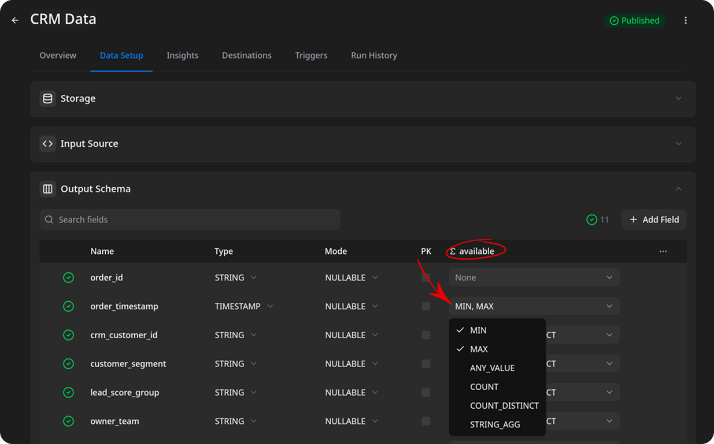Click the Add Field button

click(x=654, y=220)
